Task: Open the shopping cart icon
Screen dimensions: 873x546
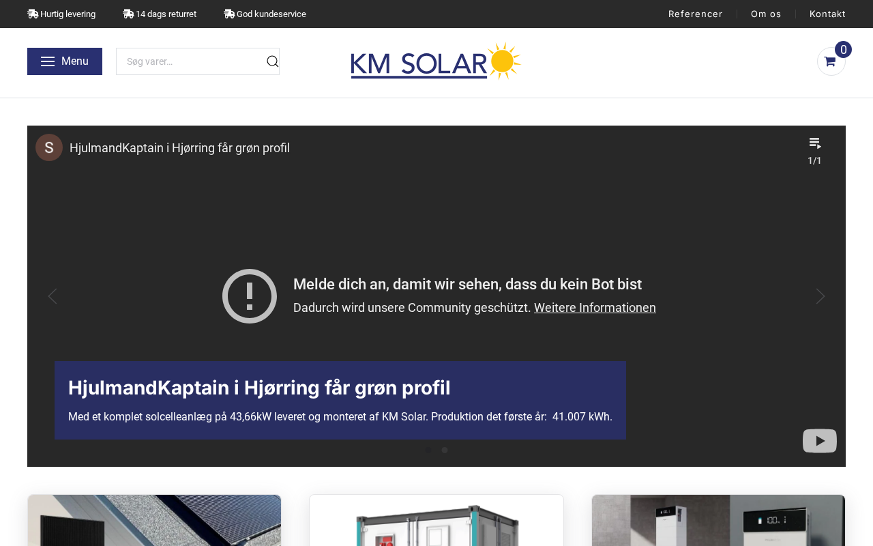Action: [x=831, y=61]
